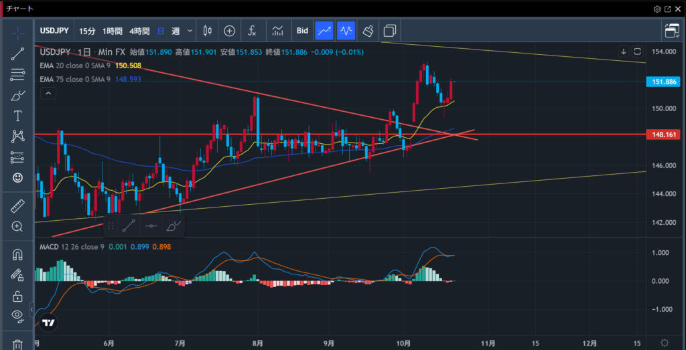Open the candlestick chart style selector

tap(207, 31)
